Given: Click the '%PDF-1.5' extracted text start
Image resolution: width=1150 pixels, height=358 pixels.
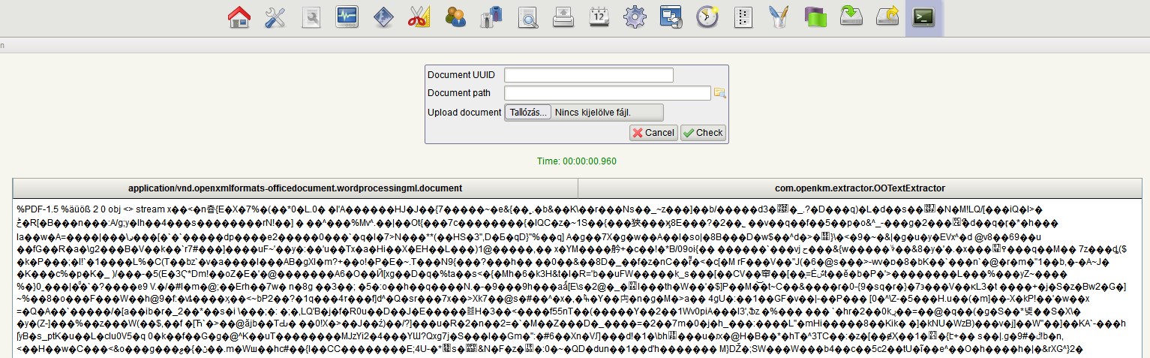Looking at the screenshot, I should click(35, 208).
